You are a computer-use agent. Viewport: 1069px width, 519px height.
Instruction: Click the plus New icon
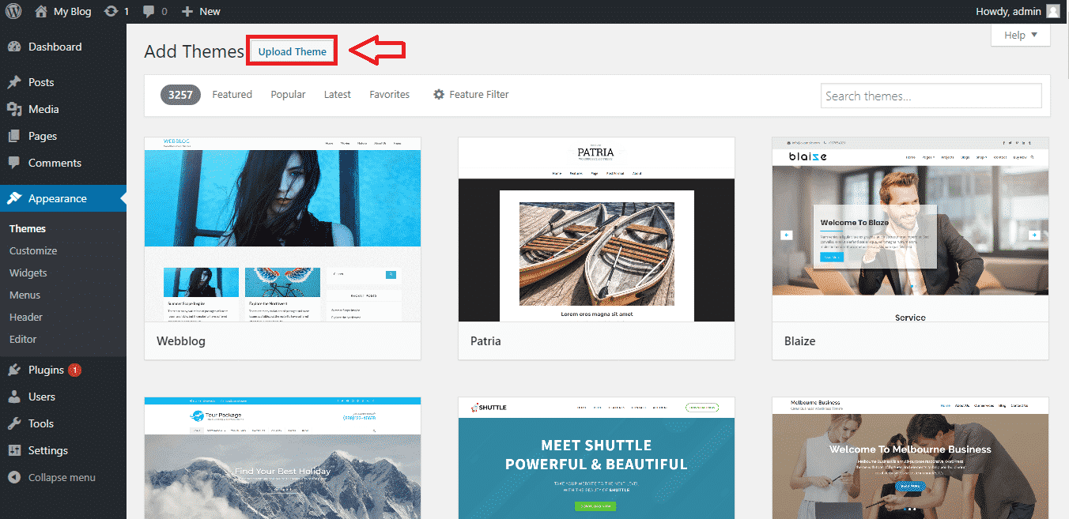point(187,11)
